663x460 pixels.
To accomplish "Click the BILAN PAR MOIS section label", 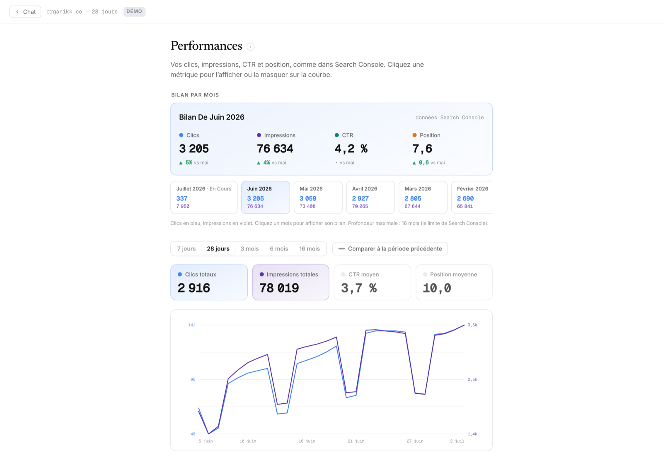I will tap(195, 95).
